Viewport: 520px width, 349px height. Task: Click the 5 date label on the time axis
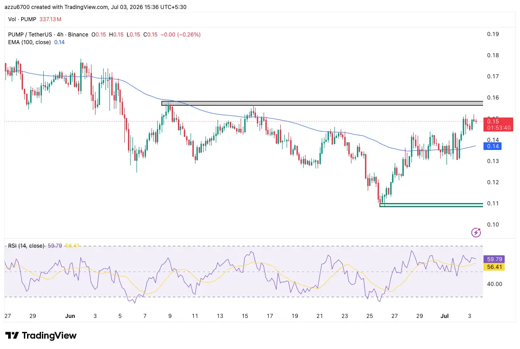tap(120, 316)
